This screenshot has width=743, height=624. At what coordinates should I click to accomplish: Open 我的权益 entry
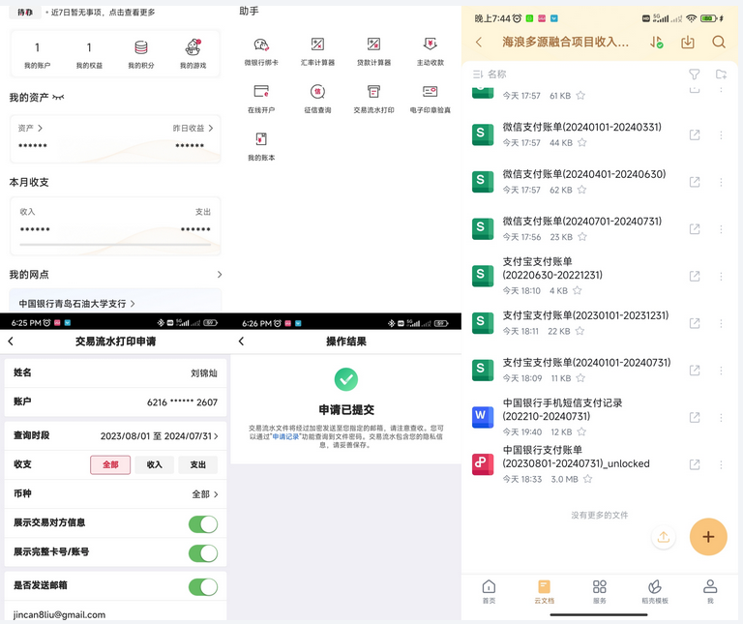[89, 54]
